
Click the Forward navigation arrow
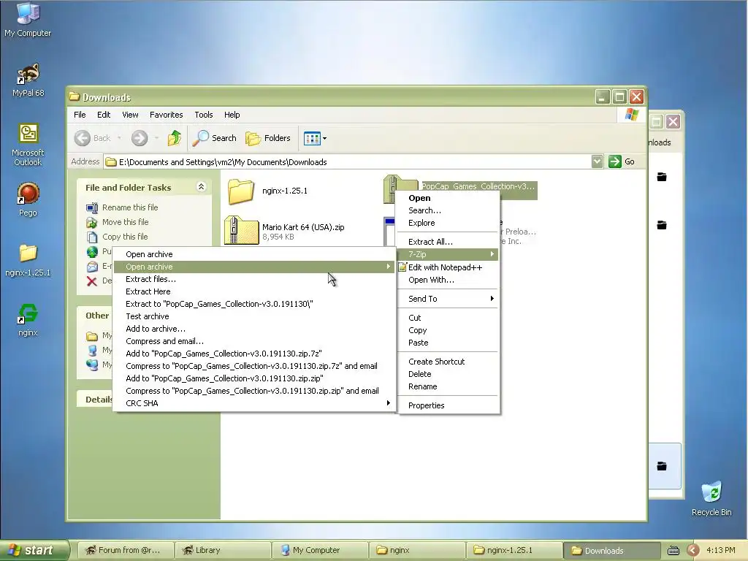pos(140,138)
